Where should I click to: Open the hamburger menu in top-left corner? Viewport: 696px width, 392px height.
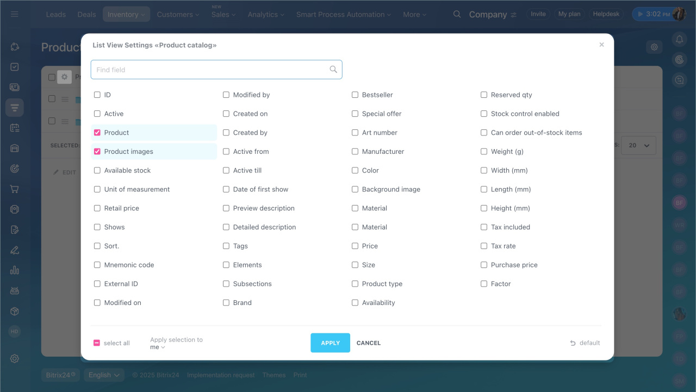coord(15,14)
